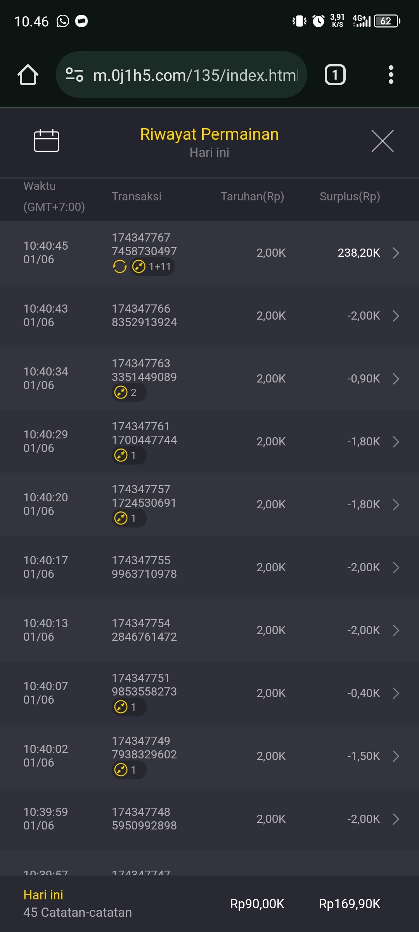Click the badge icon on 10:40:29 transaction
Viewport: 419px width, 932px height.
(121, 455)
